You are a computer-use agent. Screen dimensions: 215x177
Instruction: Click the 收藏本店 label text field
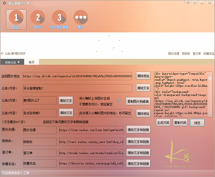click(x=40, y=163)
